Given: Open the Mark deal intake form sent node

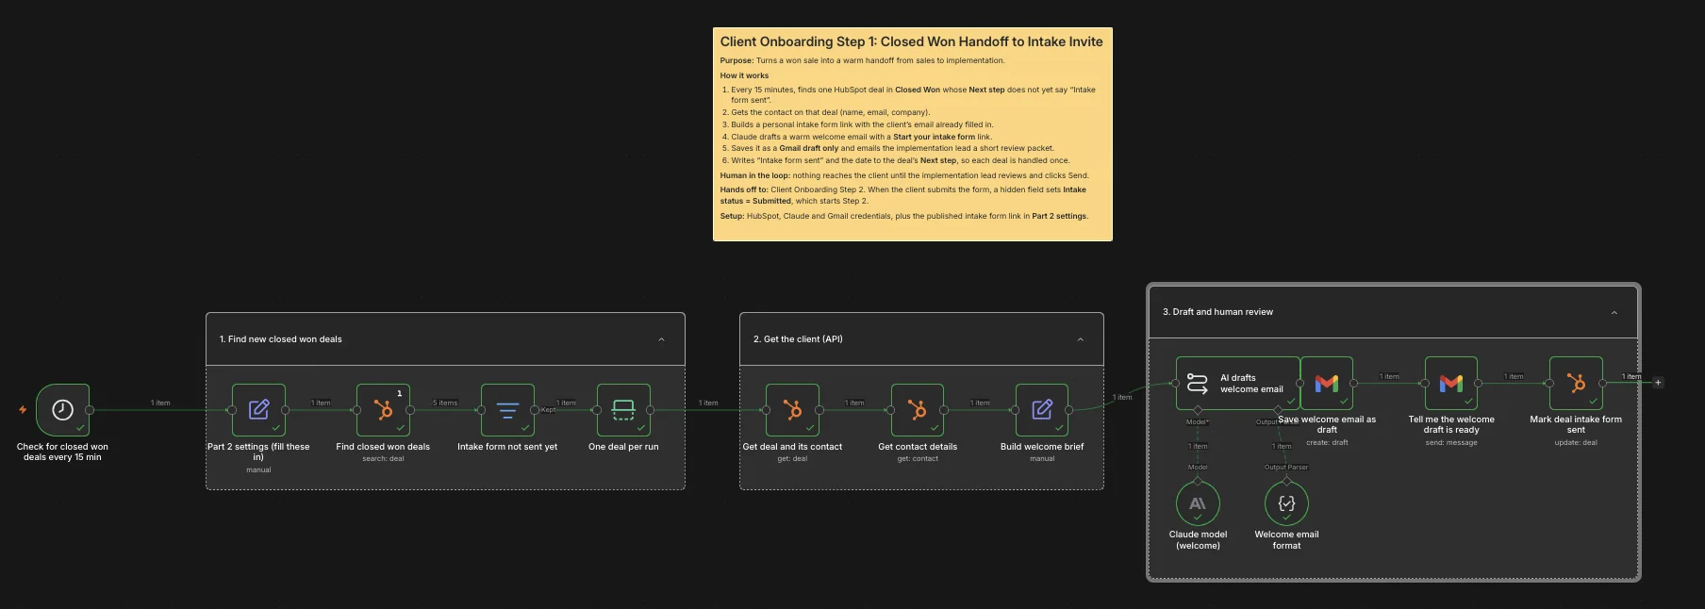Looking at the screenshot, I should tap(1576, 383).
